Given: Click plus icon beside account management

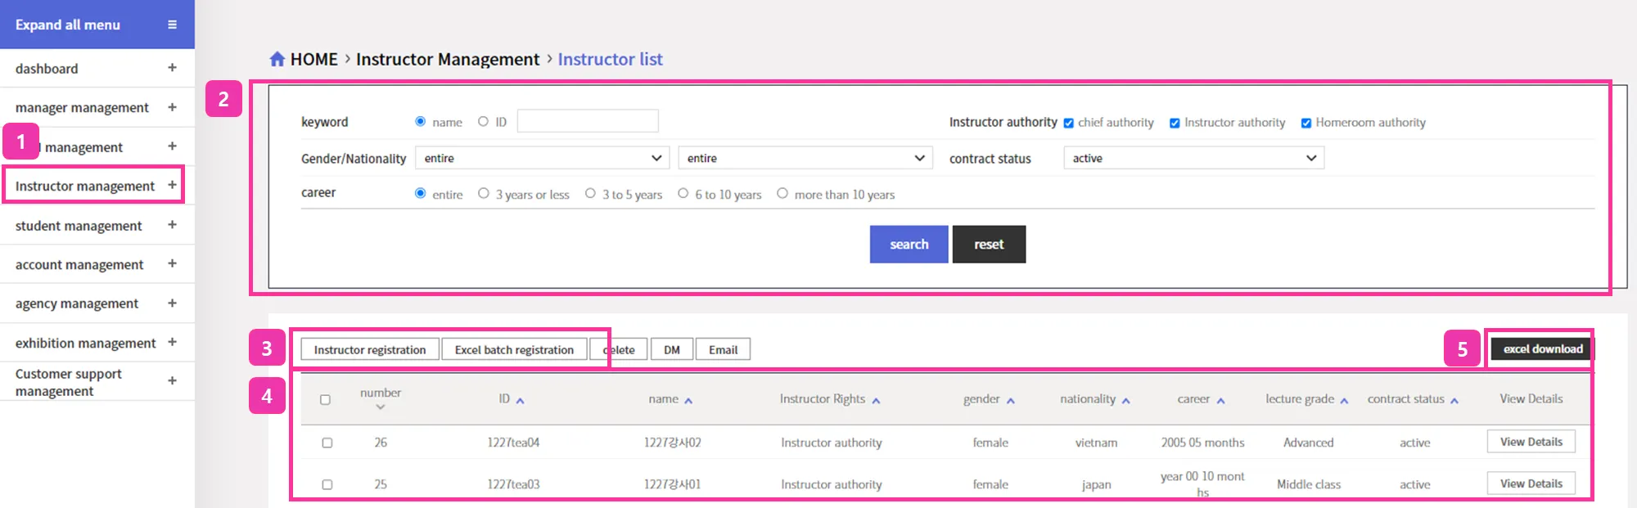Looking at the screenshot, I should coord(172,263).
